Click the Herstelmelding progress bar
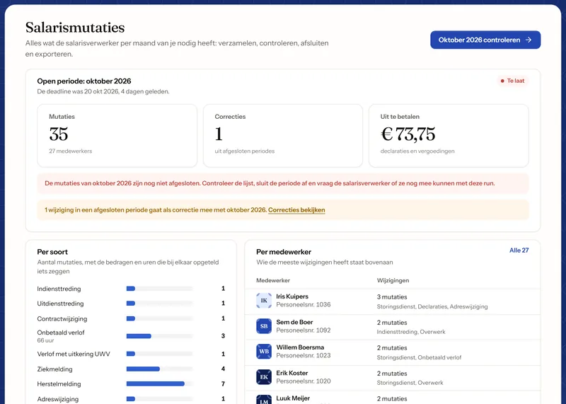Screen dimensions: 566x404 pos(160,383)
